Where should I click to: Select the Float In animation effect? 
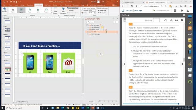click(46, 10)
